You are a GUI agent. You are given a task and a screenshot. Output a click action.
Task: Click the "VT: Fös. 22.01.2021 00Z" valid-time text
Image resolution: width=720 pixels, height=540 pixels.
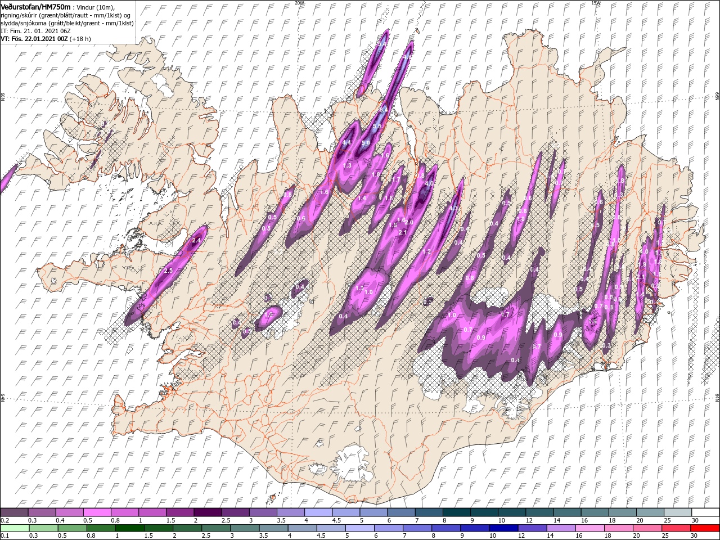pos(34,39)
